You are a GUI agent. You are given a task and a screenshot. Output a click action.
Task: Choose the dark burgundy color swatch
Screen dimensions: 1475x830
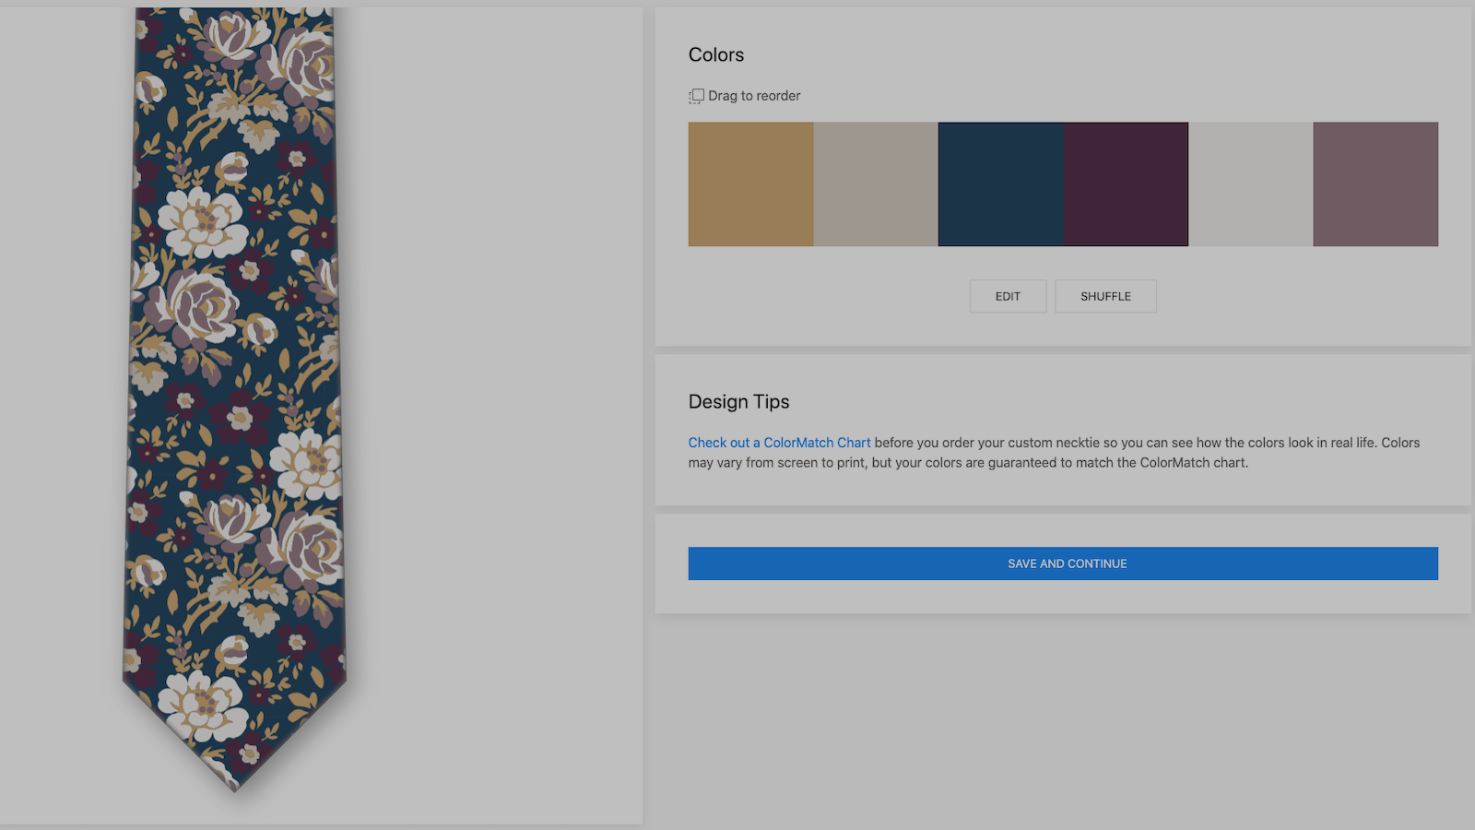click(1126, 184)
